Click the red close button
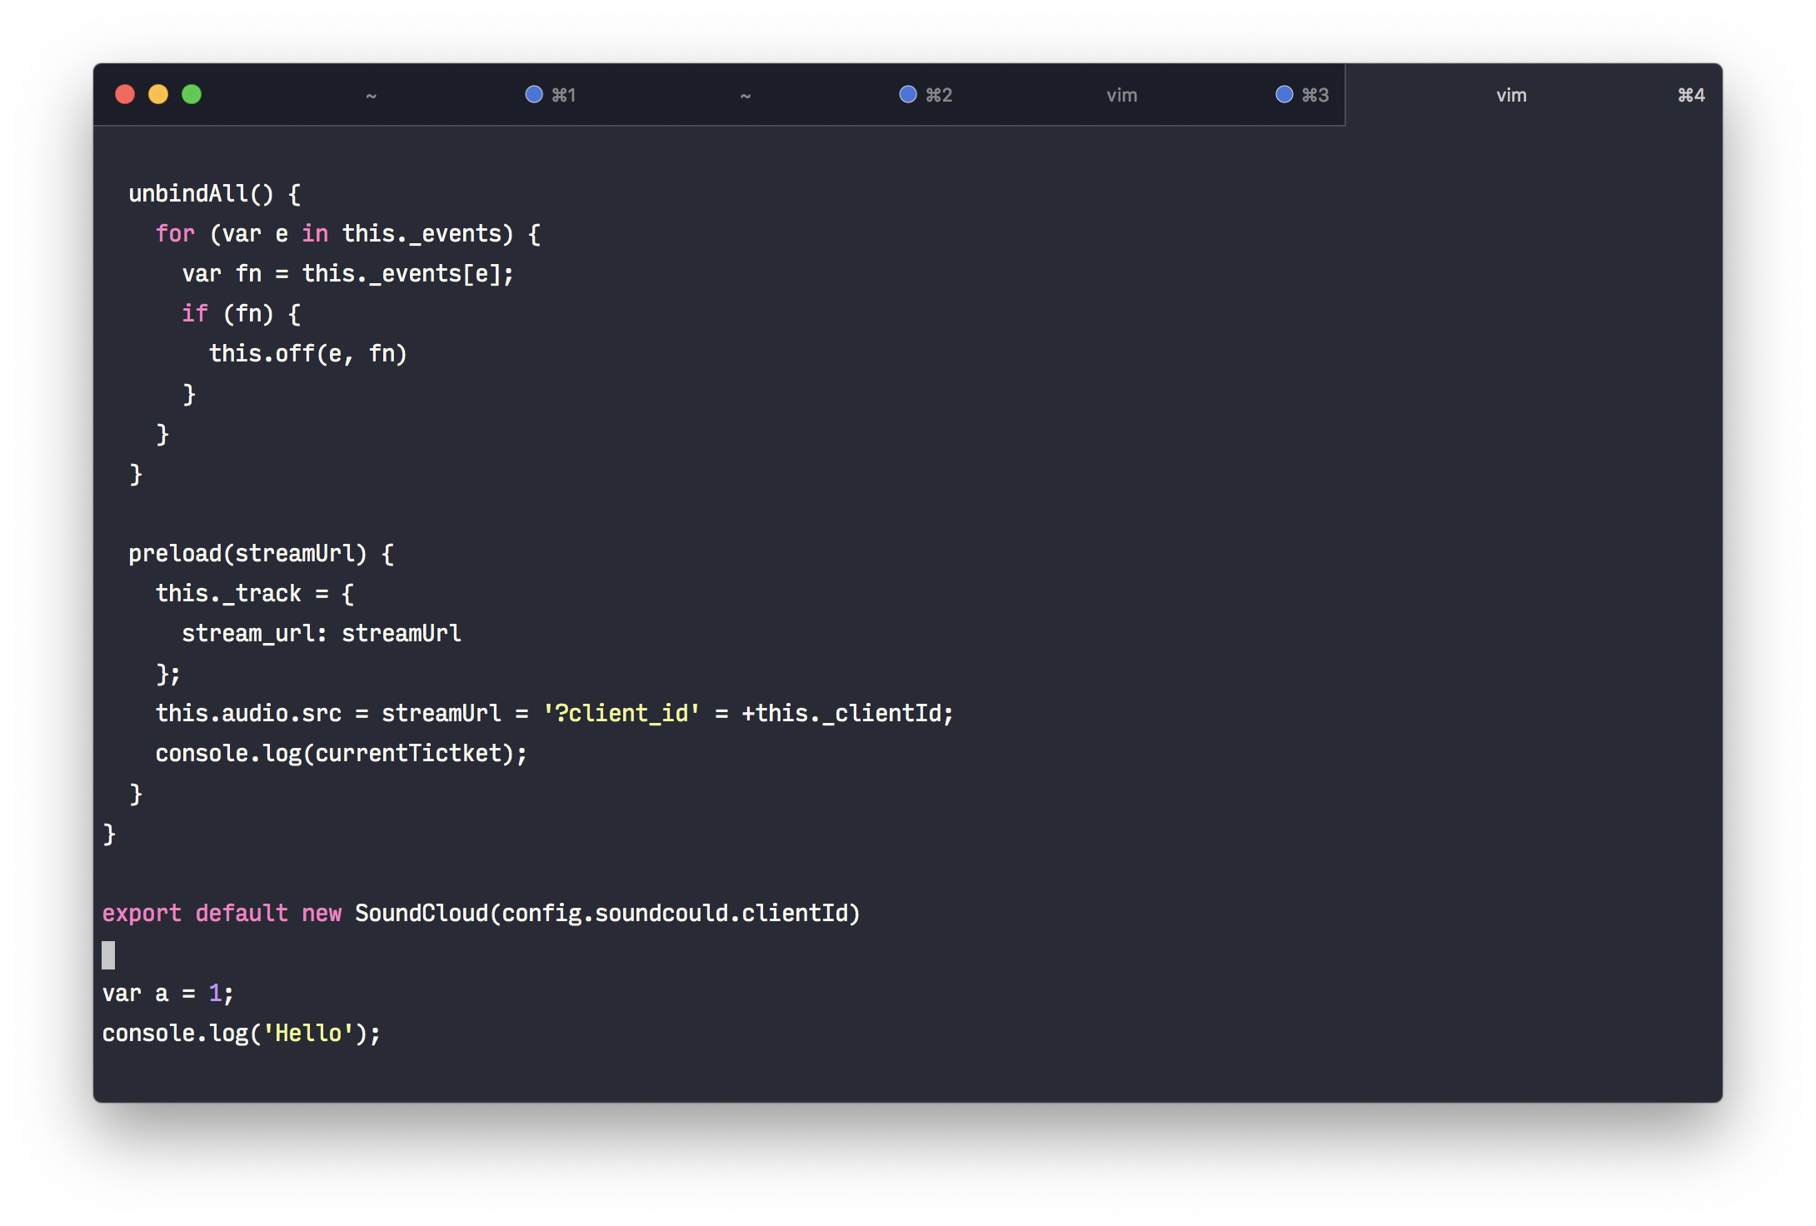Screen dimensions: 1816x1226 pos(125,94)
